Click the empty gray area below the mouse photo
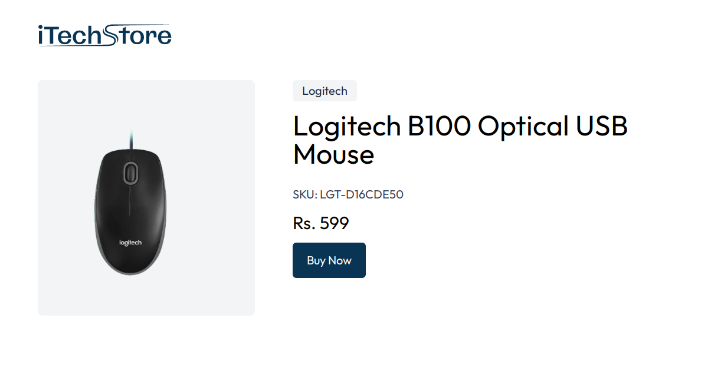Screen dimensions: 708x371 pyautogui.click(x=146, y=297)
